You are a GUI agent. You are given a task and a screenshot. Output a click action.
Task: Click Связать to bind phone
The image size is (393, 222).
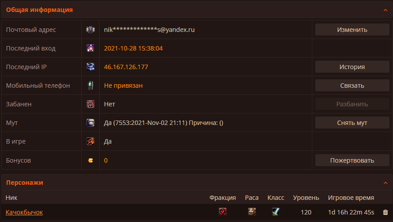(x=352, y=86)
